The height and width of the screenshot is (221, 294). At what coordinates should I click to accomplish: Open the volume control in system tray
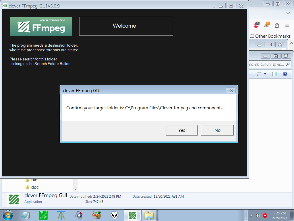point(258,216)
